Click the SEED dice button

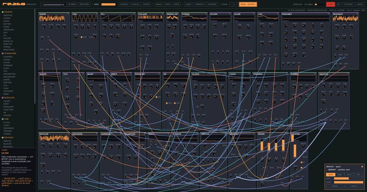pos(72,4)
